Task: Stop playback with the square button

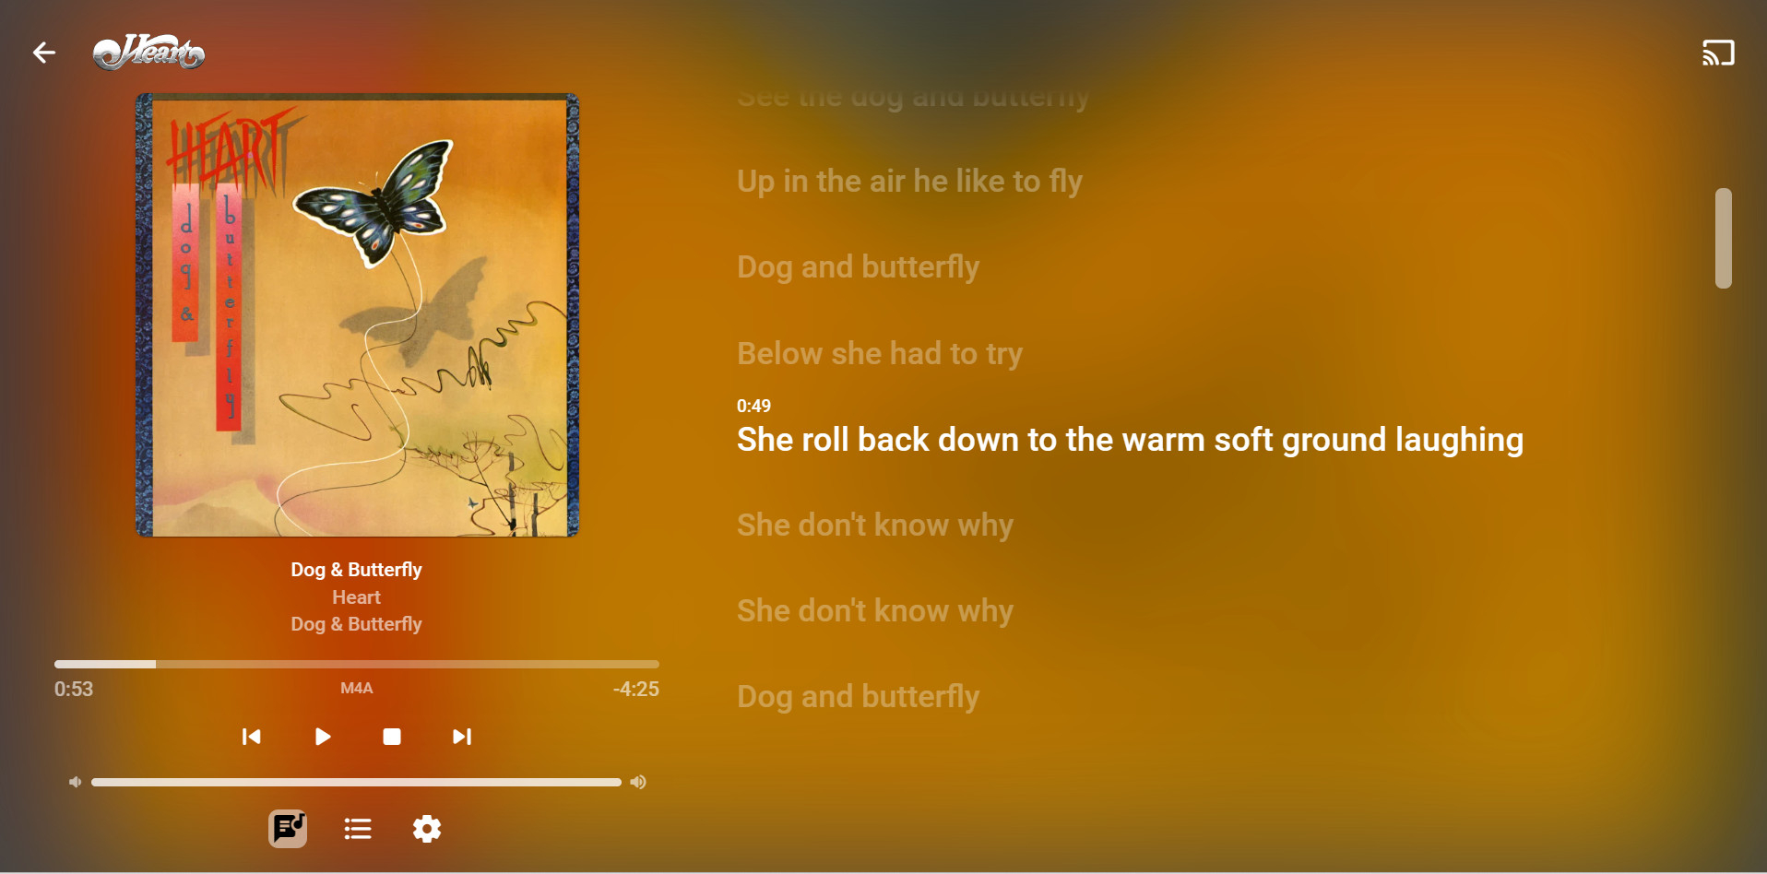Action: [x=392, y=737]
